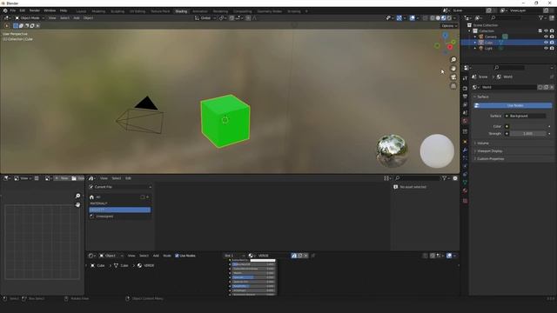This screenshot has width=557, height=313.
Task: Open the Global transform orientation dropdown
Action: click(205, 17)
